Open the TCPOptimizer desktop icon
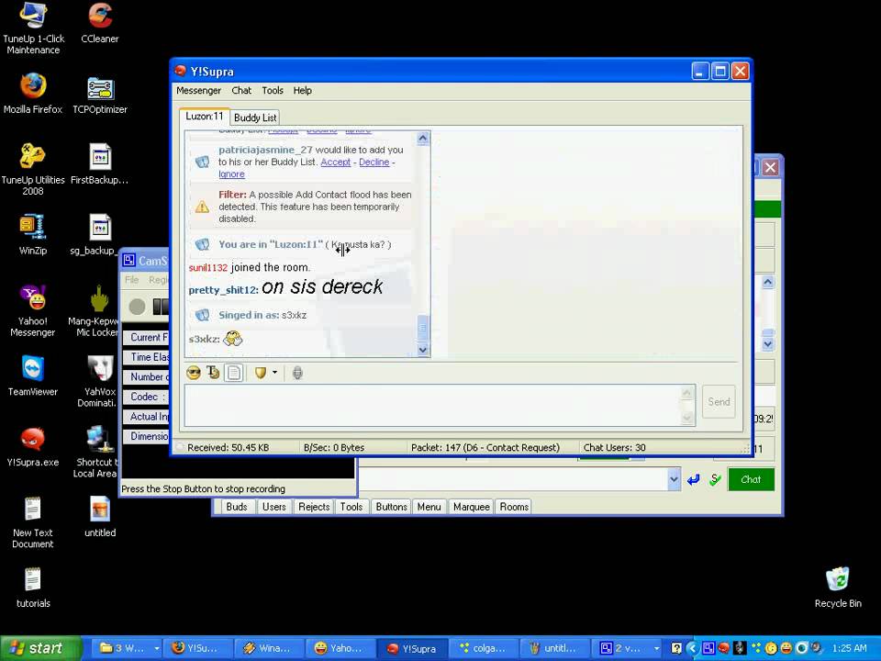The image size is (881, 661). pos(100,95)
